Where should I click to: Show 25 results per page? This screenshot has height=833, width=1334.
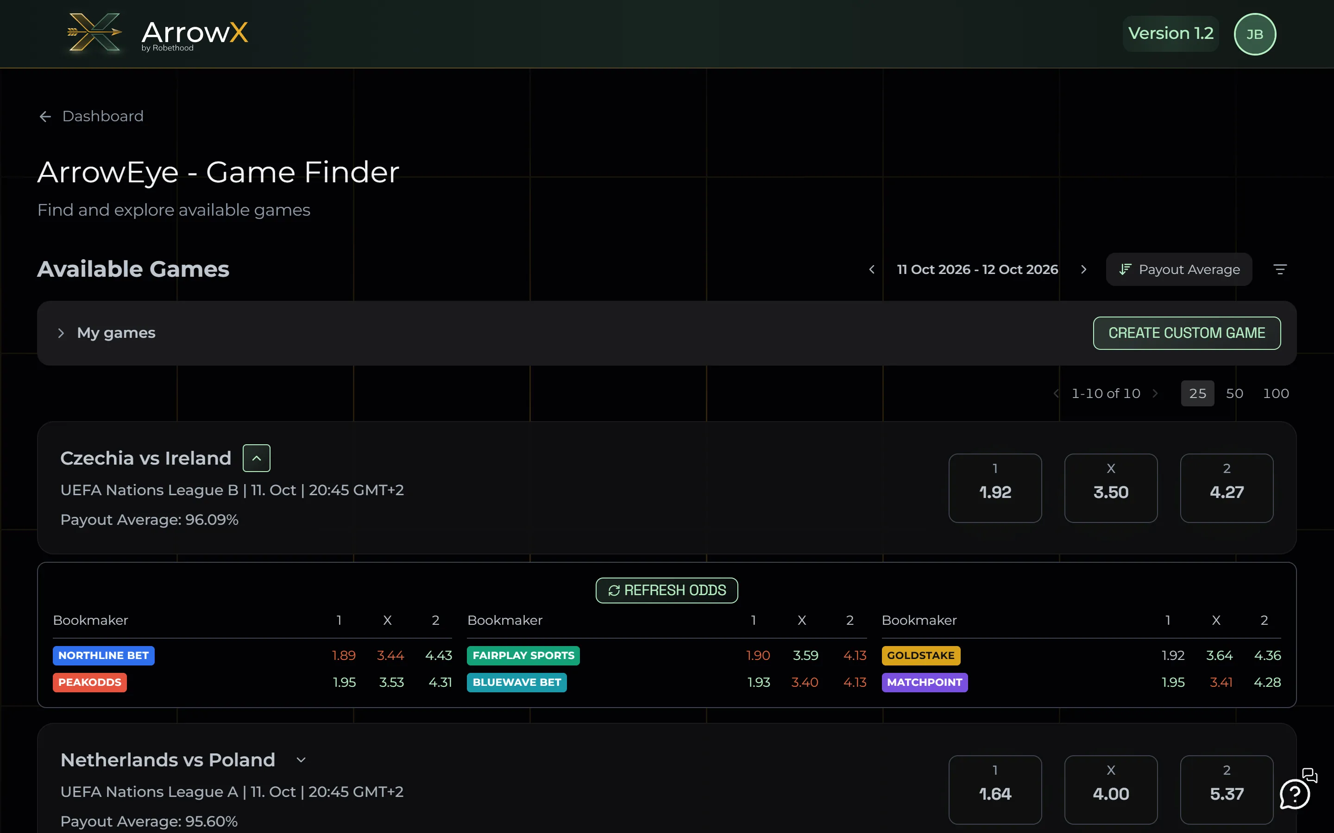(1197, 393)
